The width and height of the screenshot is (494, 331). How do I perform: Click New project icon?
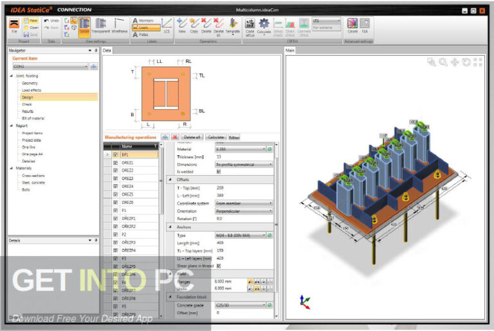(x=31, y=21)
